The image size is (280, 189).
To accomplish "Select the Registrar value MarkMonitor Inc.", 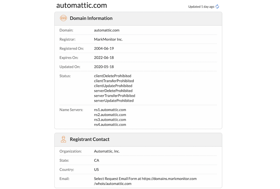I will pos(108,39).
